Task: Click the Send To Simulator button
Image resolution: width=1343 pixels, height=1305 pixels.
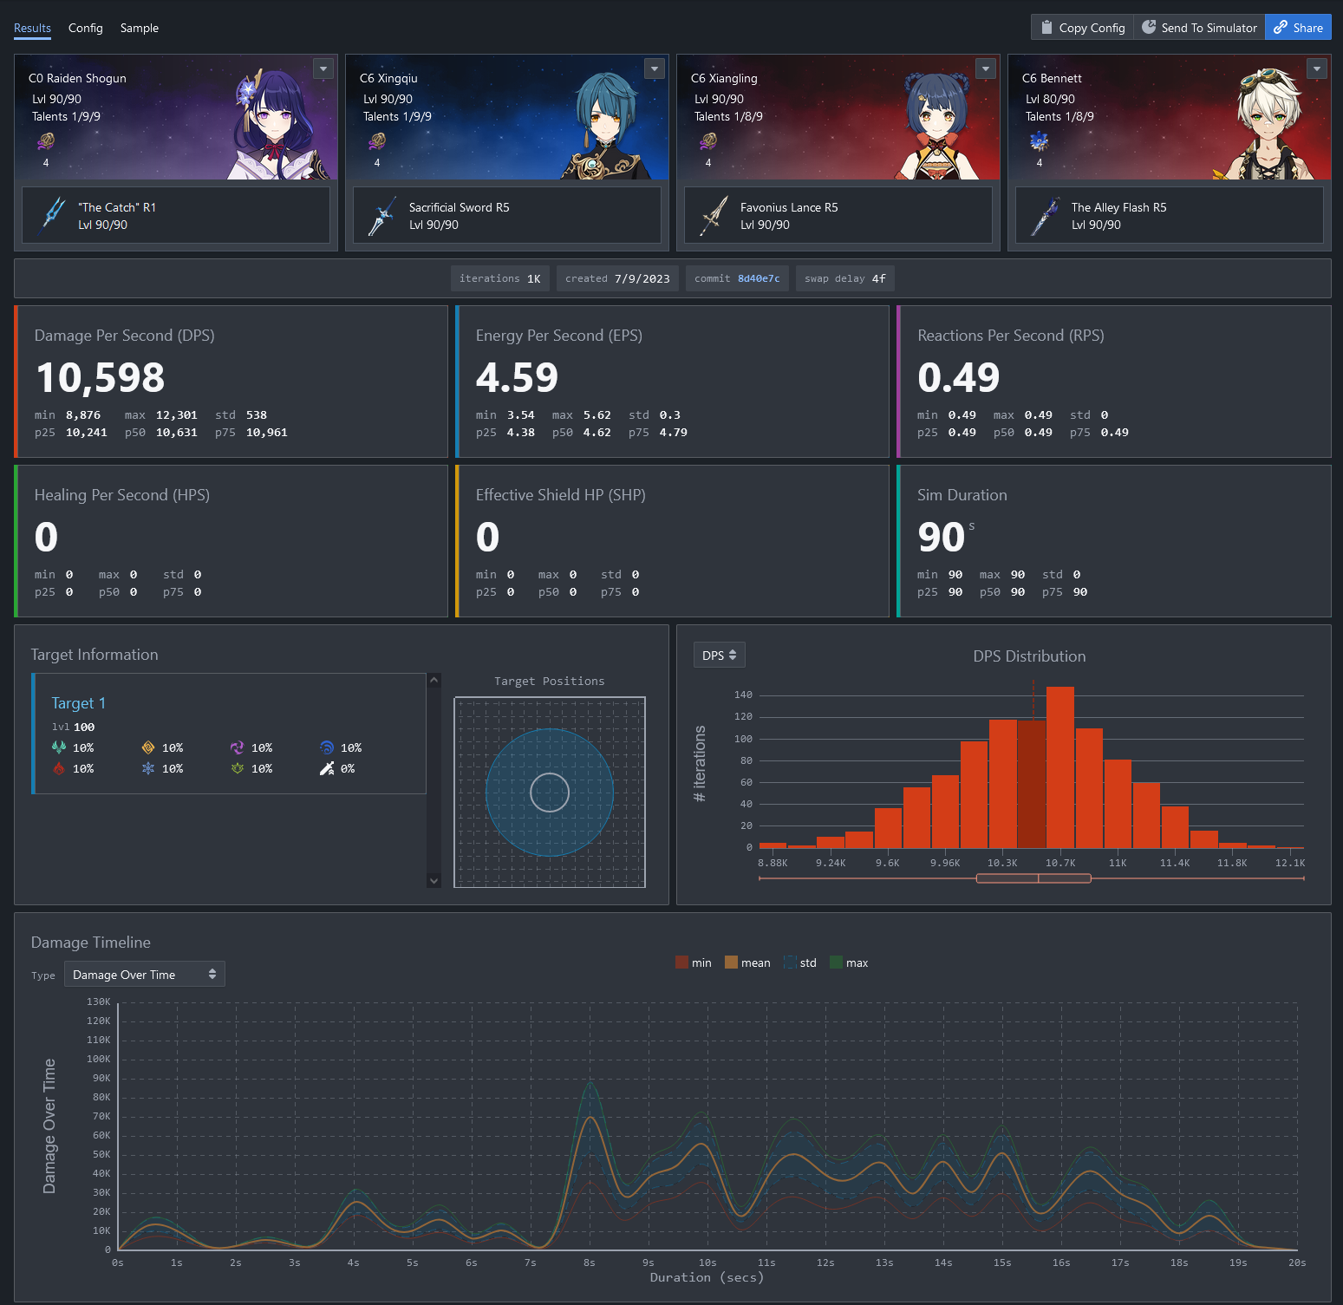Action: (1199, 28)
